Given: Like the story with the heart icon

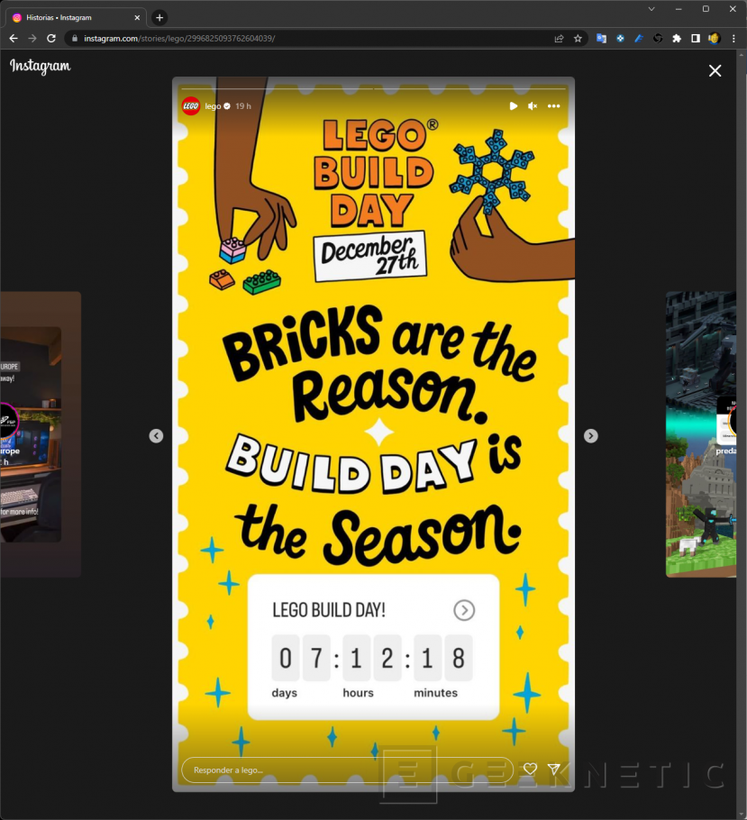Looking at the screenshot, I should tap(530, 770).
